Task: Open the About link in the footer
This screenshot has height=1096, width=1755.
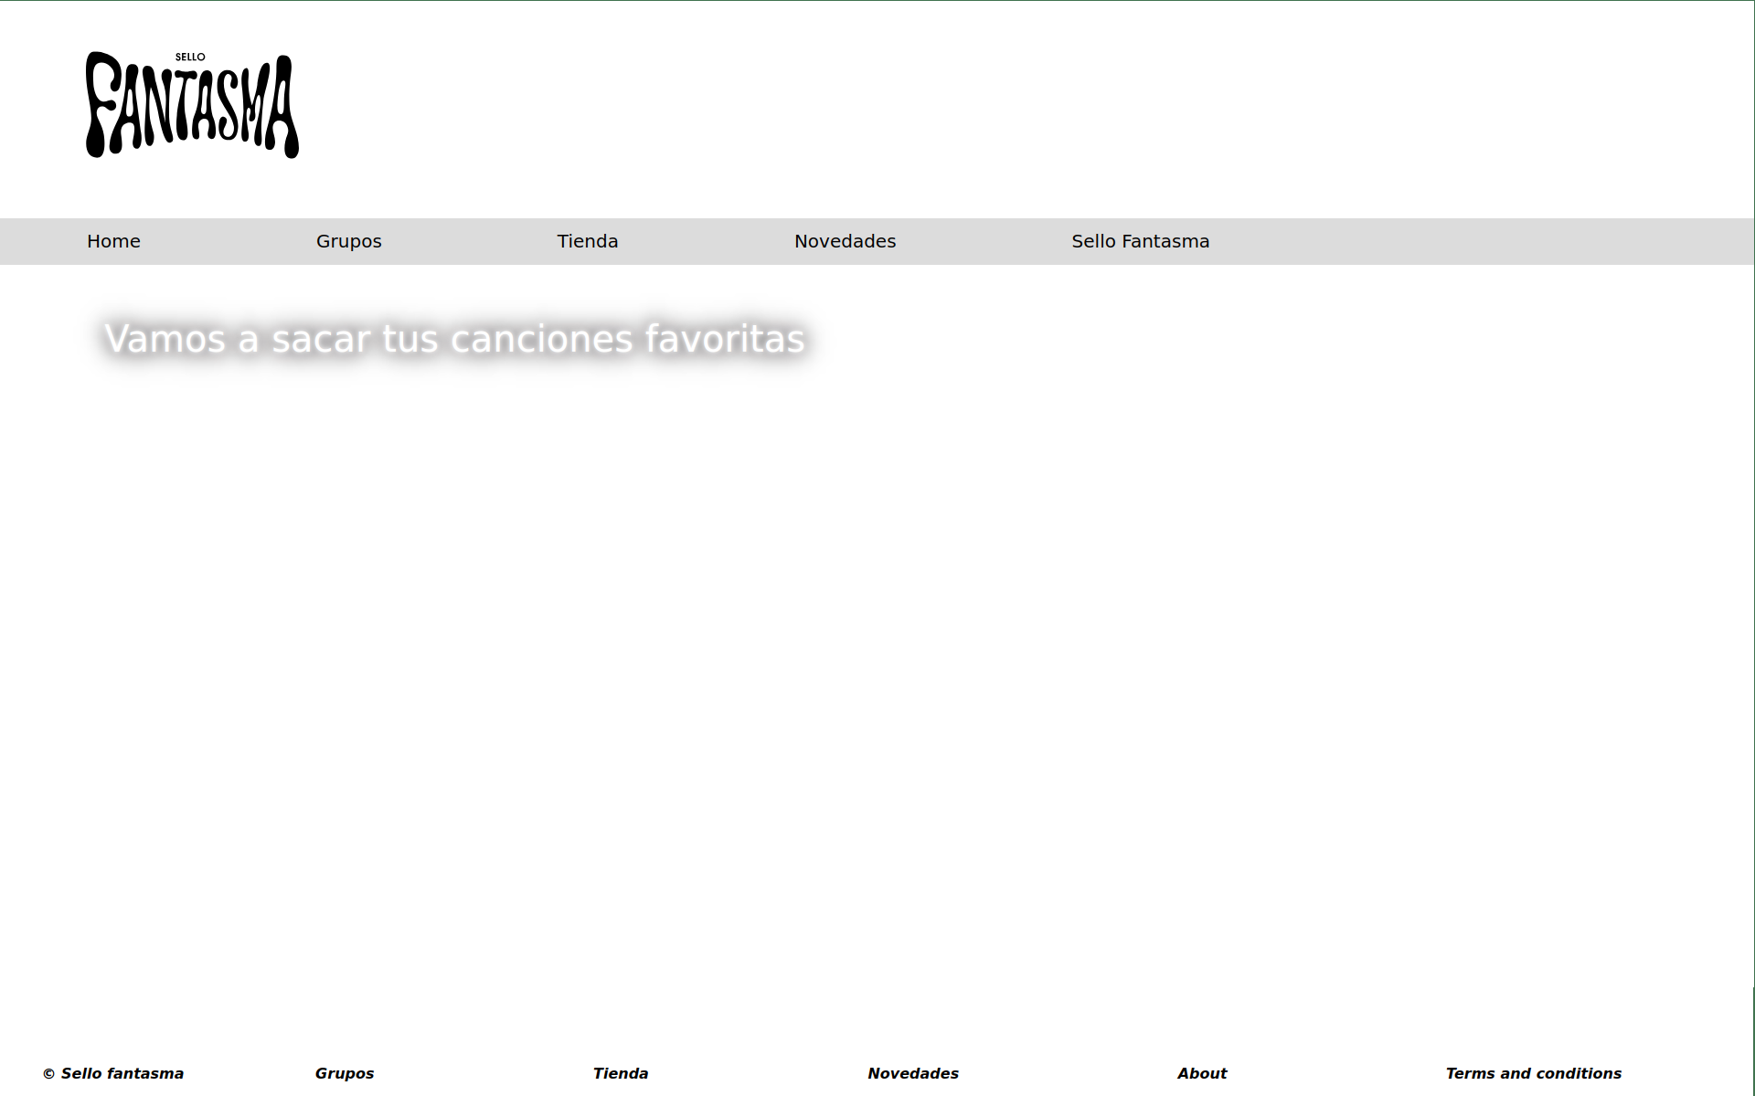Action: (1202, 1073)
